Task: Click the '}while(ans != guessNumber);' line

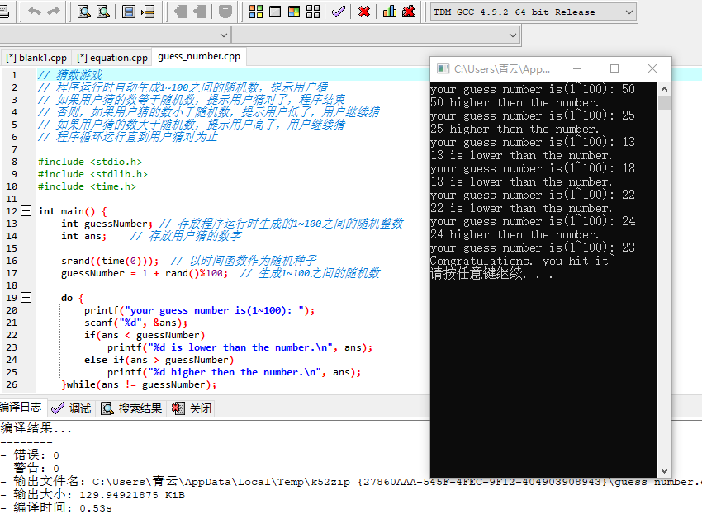Action: coord(139,385)
